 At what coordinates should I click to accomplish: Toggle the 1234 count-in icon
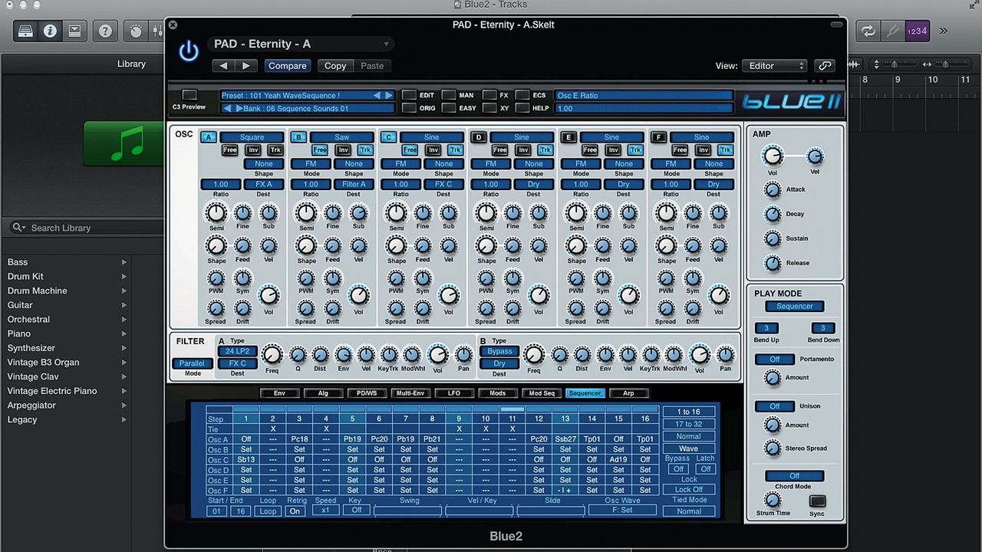pos(918,31)
